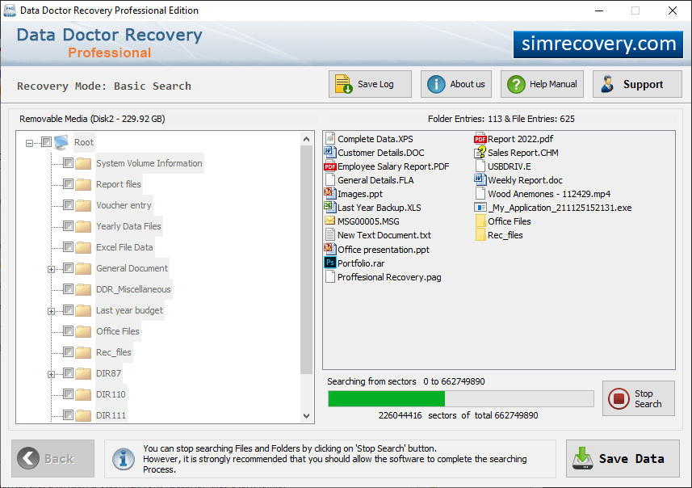Viewport: 692px width, 488px height.
Task: Click the Save Log button
Action: click(370, 84)
